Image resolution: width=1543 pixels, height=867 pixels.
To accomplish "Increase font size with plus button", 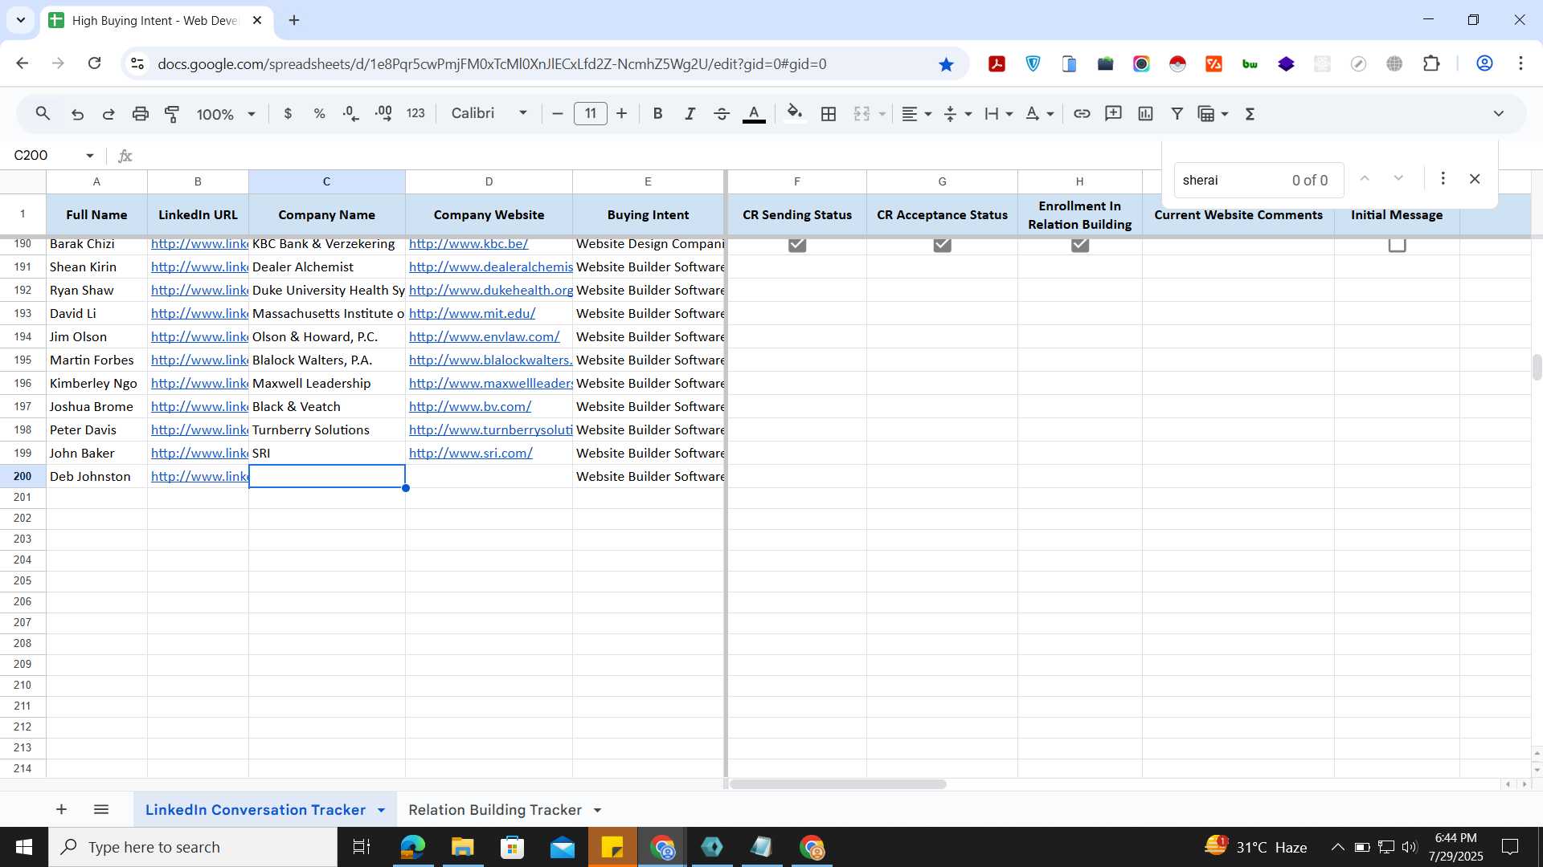I will [621, 114].
